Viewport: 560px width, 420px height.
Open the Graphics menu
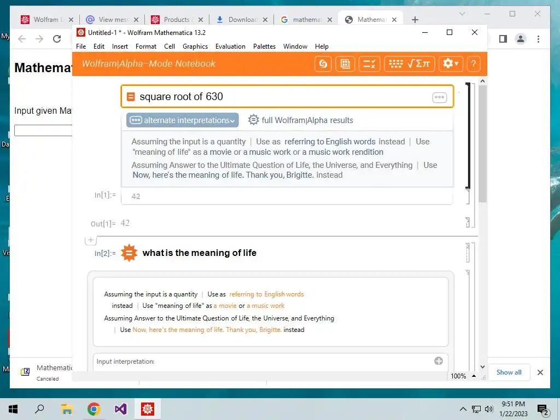point(195,46)
